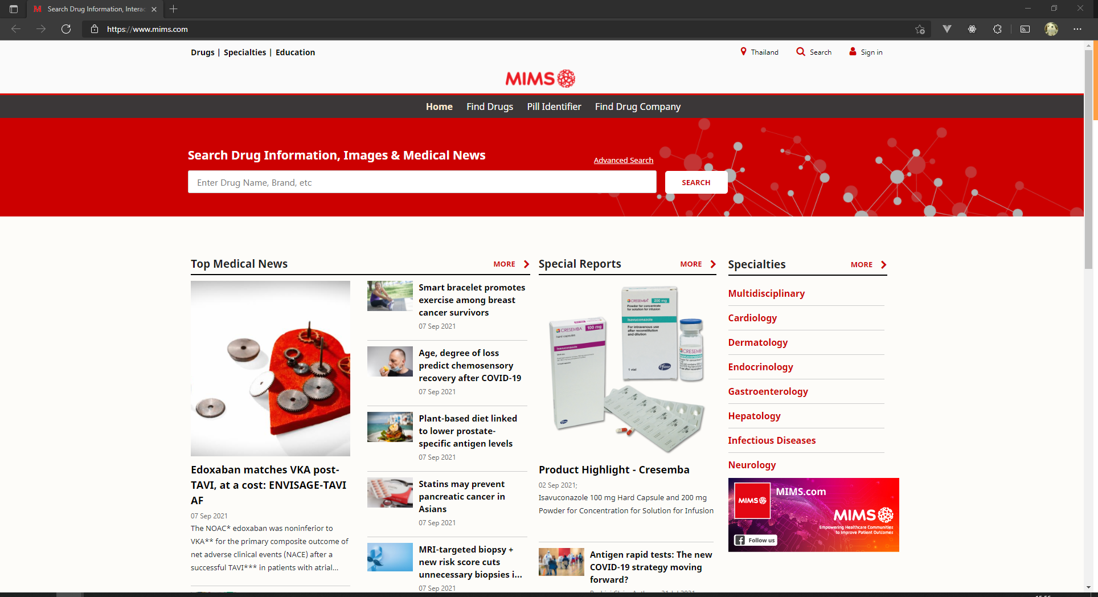Go to Find Drugs navigation tab
This screenshot has height=597, width=1098.
point(490,107)
